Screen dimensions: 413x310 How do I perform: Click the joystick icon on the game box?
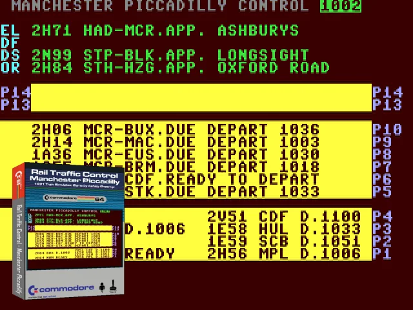click(x=113, y=286)
